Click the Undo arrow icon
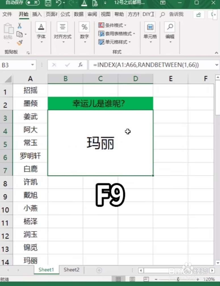The width and height of the screenshot is (220, 286). coord(58,3)
